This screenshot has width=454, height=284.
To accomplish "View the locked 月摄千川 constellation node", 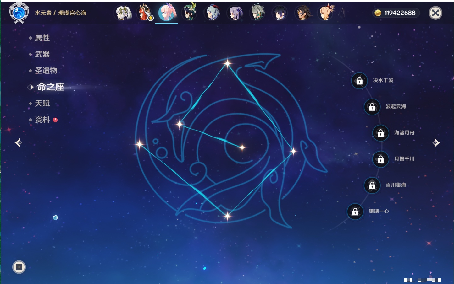I will (x=381, y=159).
